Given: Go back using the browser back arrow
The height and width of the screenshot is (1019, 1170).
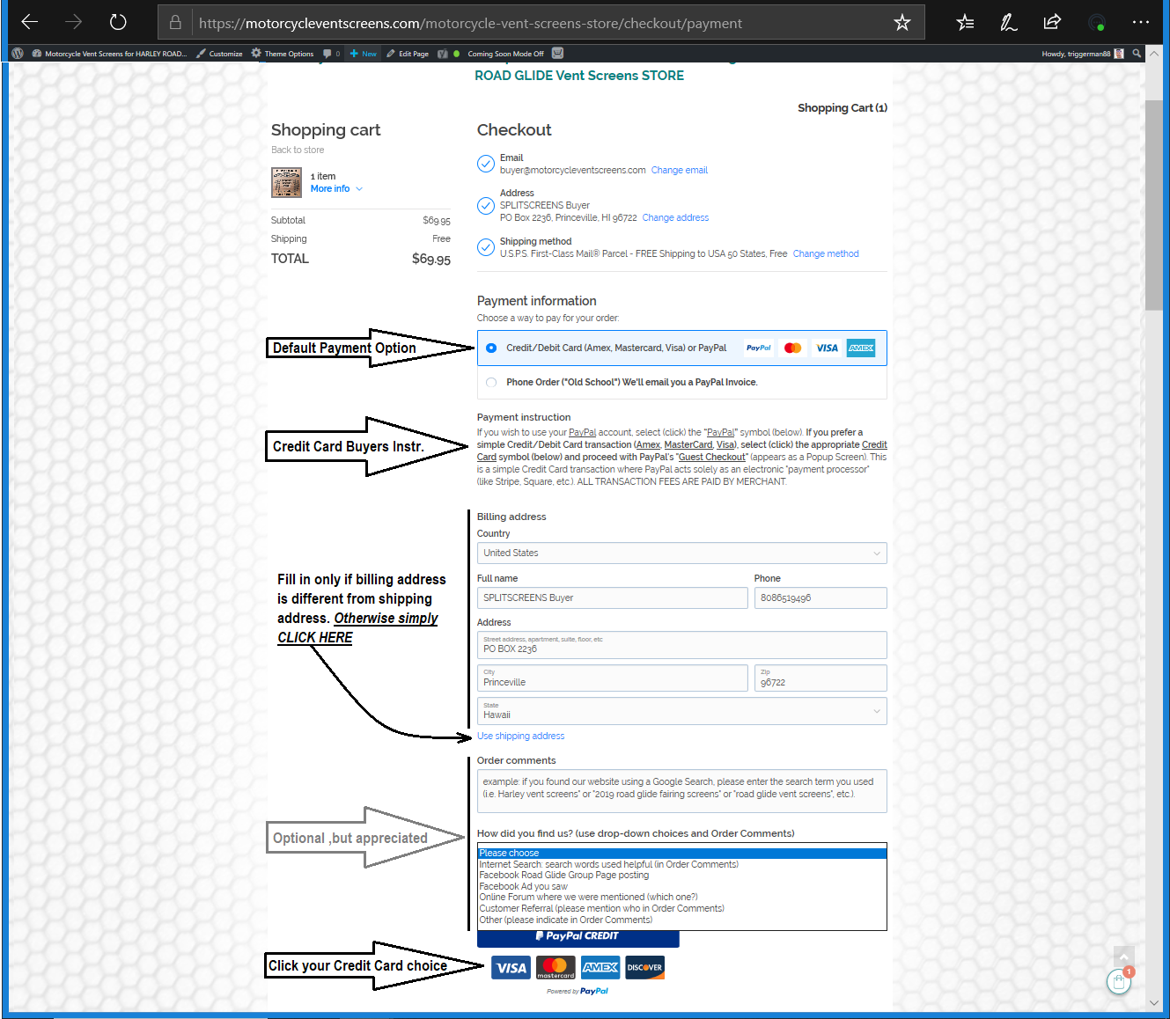Looking at the screenshot, I should pyautogui.click(x=30, y=22).
